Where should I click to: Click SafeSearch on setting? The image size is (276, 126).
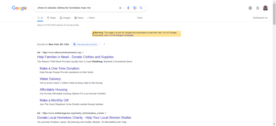pos(260,18)
